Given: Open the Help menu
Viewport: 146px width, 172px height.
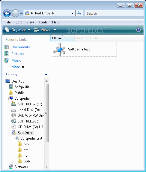Looking at the screenshot, I should [56, 22].
